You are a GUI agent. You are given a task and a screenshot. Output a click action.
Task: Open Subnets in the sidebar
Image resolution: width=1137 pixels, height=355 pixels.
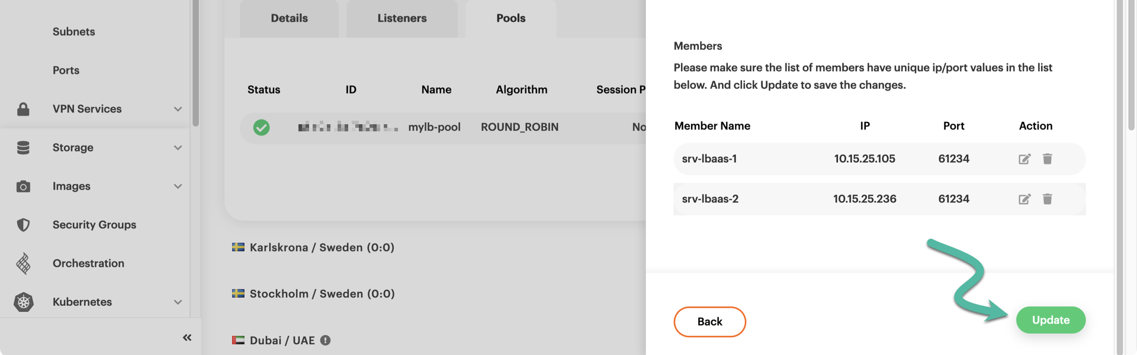73,32
